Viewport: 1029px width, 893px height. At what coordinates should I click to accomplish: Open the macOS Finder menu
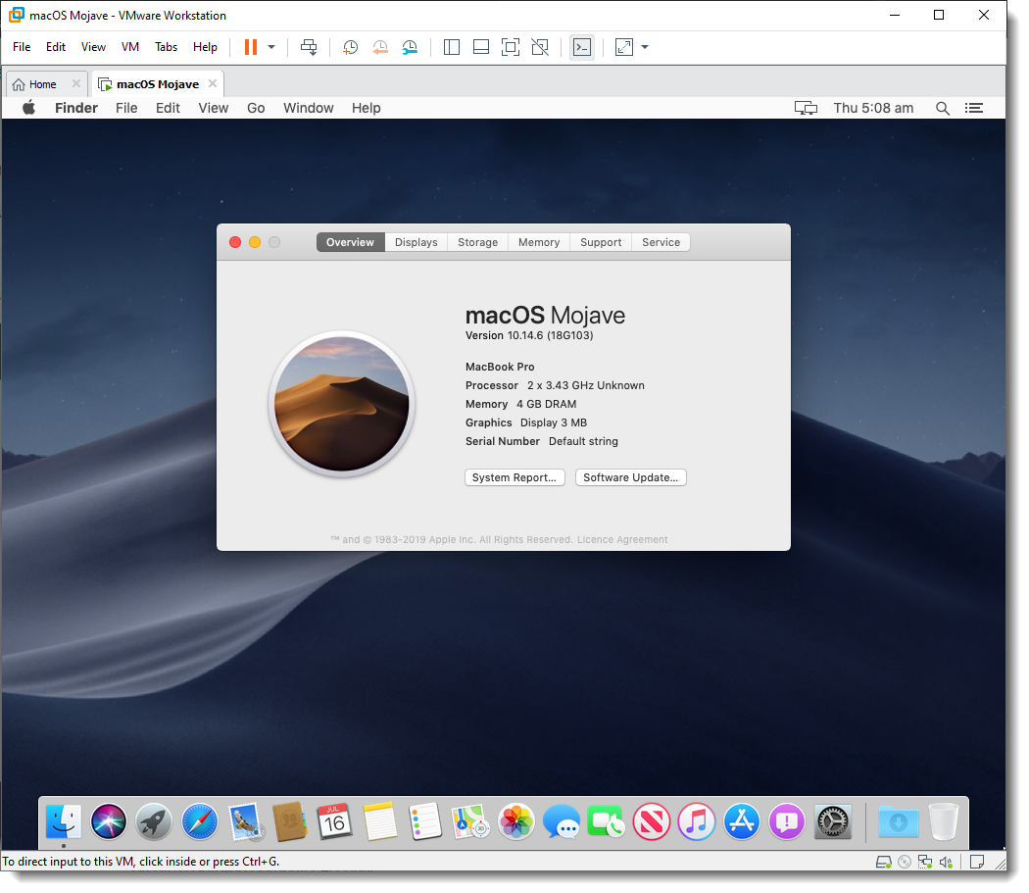76,109
